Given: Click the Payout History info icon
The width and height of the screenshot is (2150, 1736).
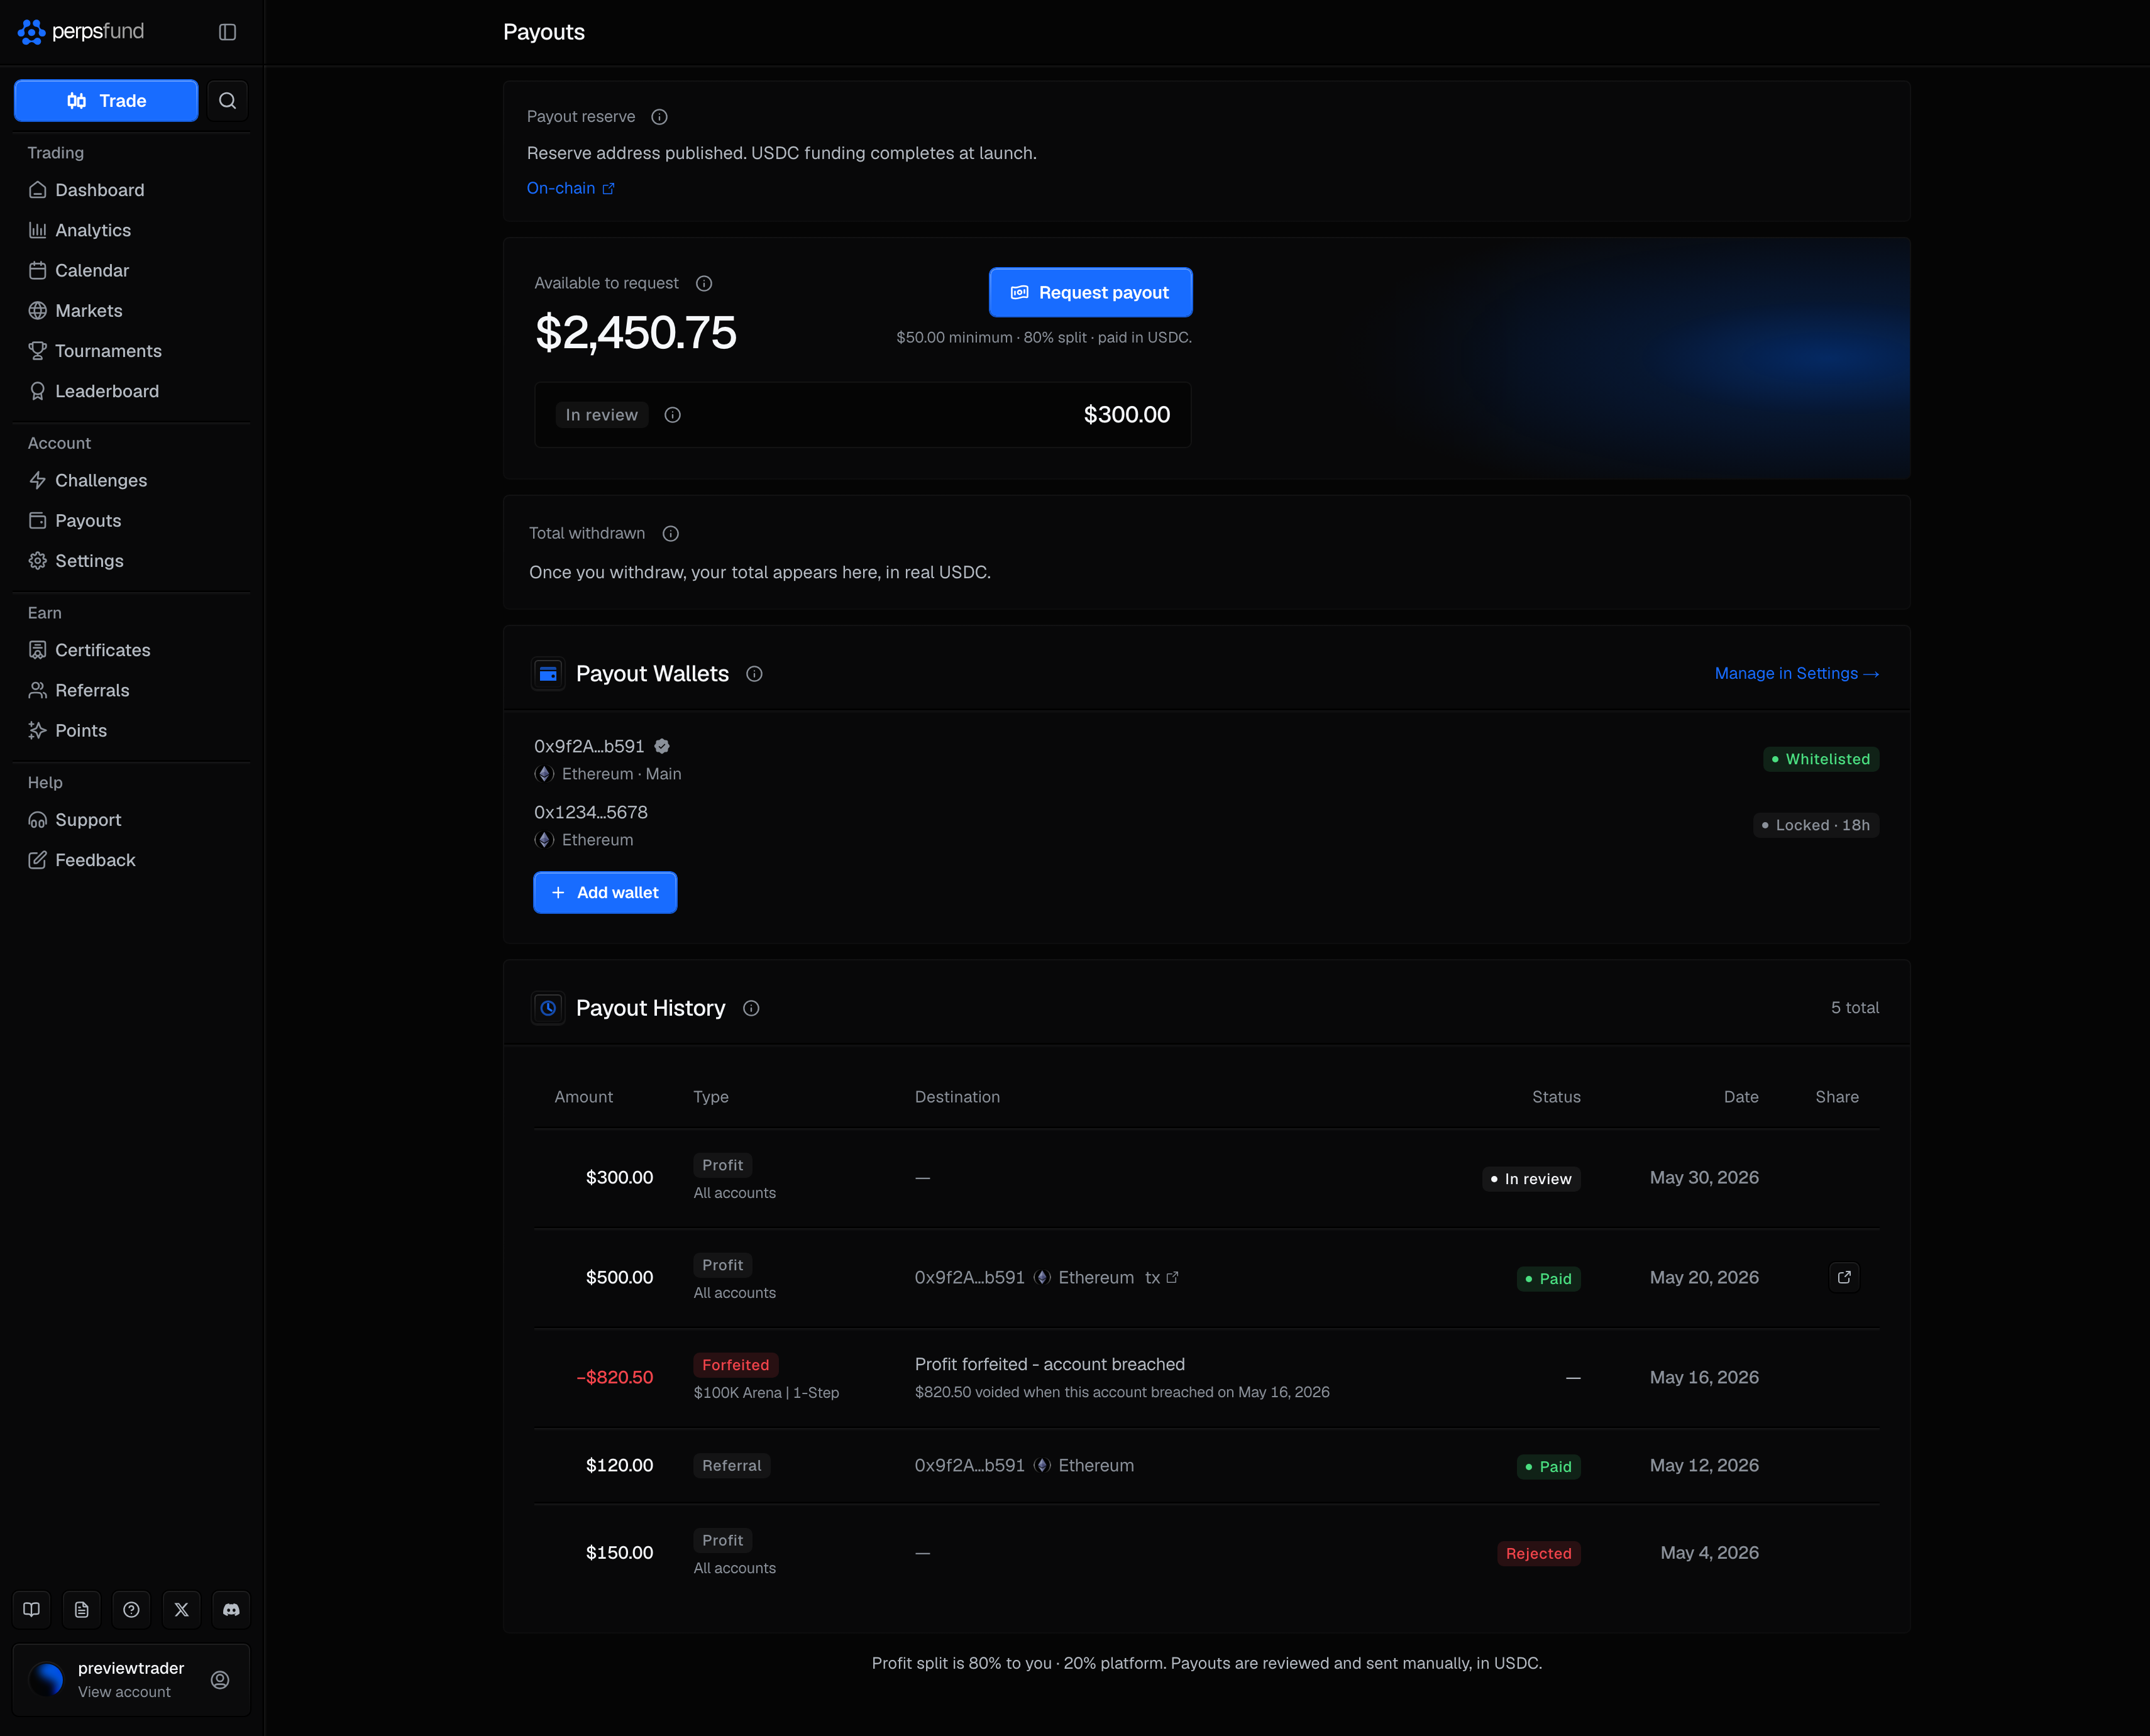Looking at the screenshot, I should pyautogui.click(x=751, y=1008).
